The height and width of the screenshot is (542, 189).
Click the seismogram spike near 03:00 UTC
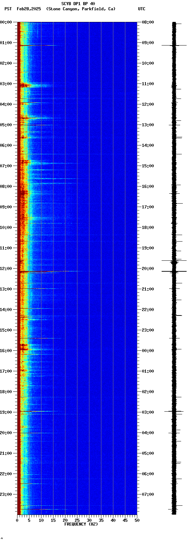pyautogui.click(x=174, y=411)
